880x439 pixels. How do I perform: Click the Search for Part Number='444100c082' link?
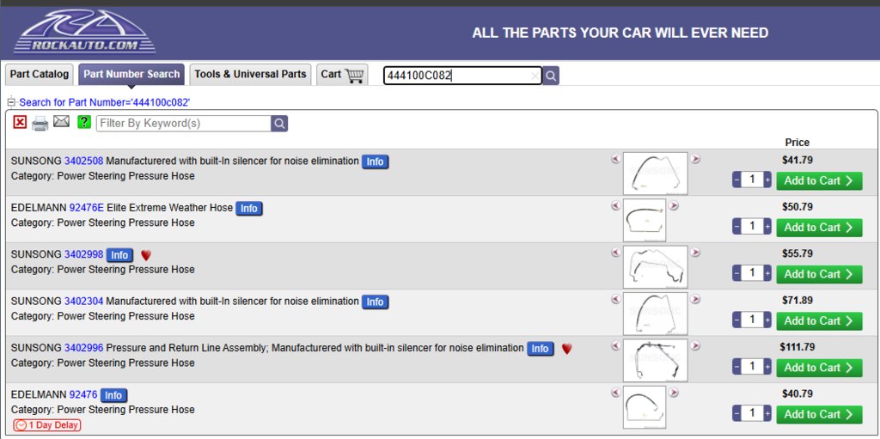click(x=104, y=103)
